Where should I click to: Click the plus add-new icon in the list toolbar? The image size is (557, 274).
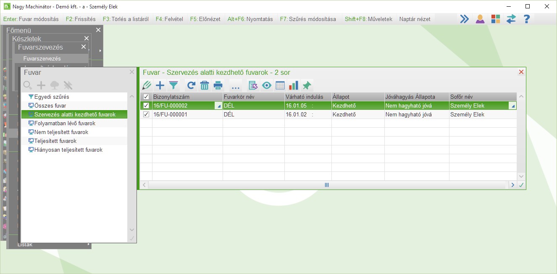pyautogui.click(x=160, y=85)
